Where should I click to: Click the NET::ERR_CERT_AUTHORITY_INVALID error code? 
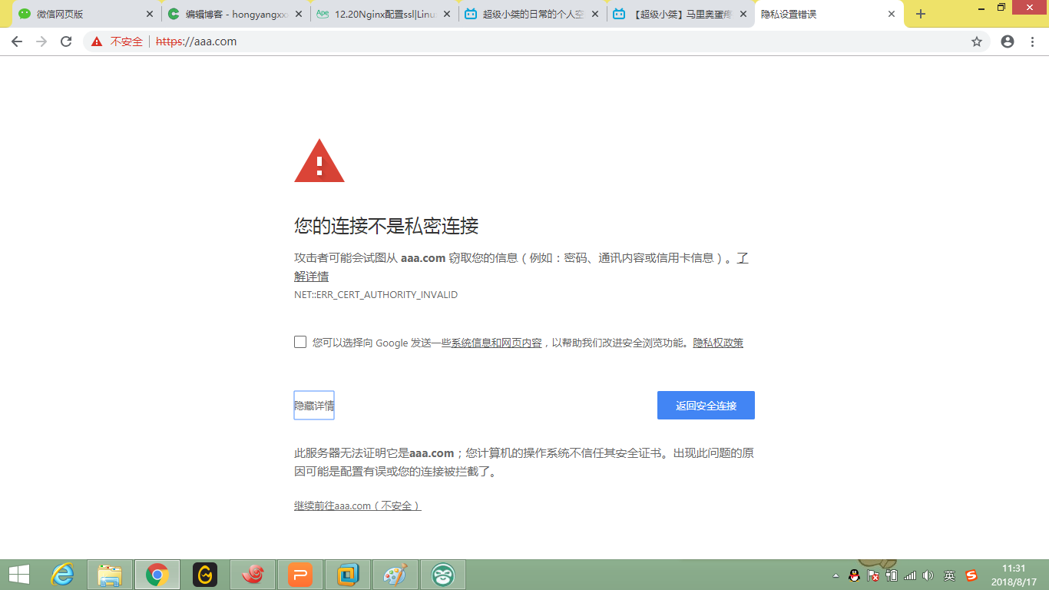pos(376,295)
